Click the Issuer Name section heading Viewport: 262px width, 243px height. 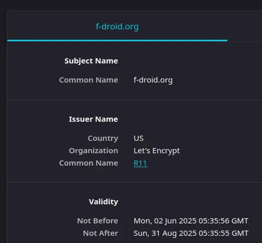pos(94,119)
